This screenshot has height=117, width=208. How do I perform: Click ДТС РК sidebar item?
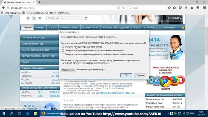40,62
